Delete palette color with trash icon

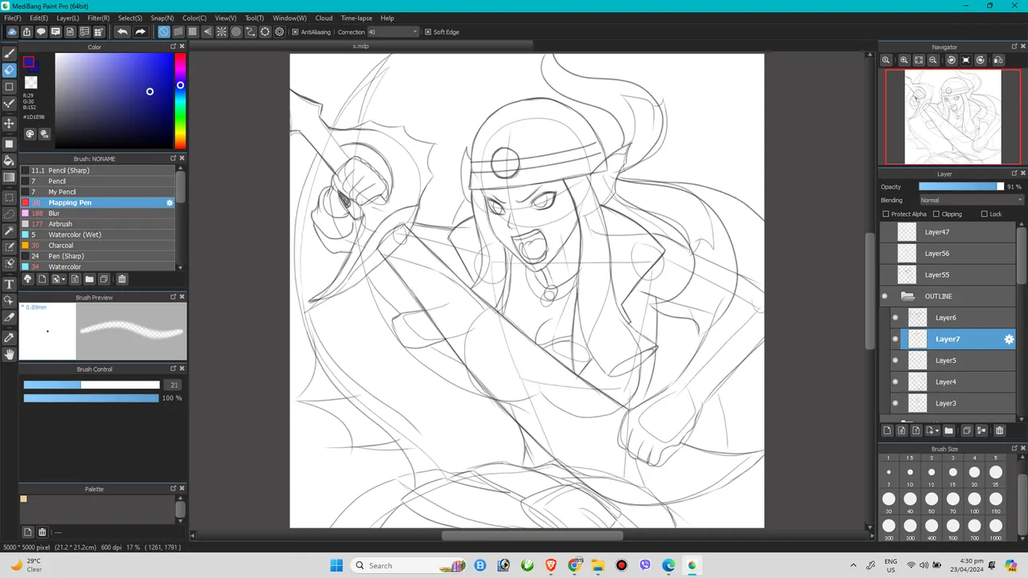[x=43, y=532]
